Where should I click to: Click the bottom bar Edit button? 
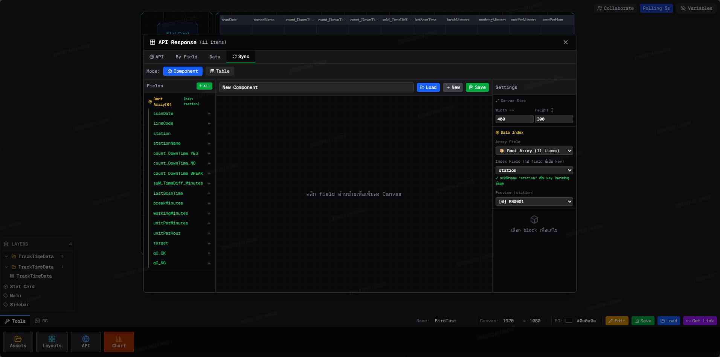(x=617, y=321)
